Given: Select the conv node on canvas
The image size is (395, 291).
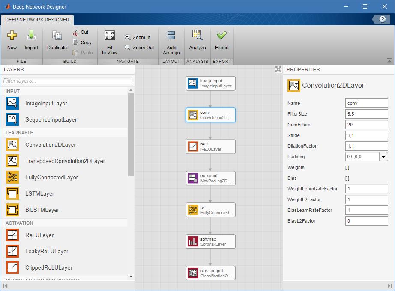Looking at the screenshot, I should pos(211,115).
